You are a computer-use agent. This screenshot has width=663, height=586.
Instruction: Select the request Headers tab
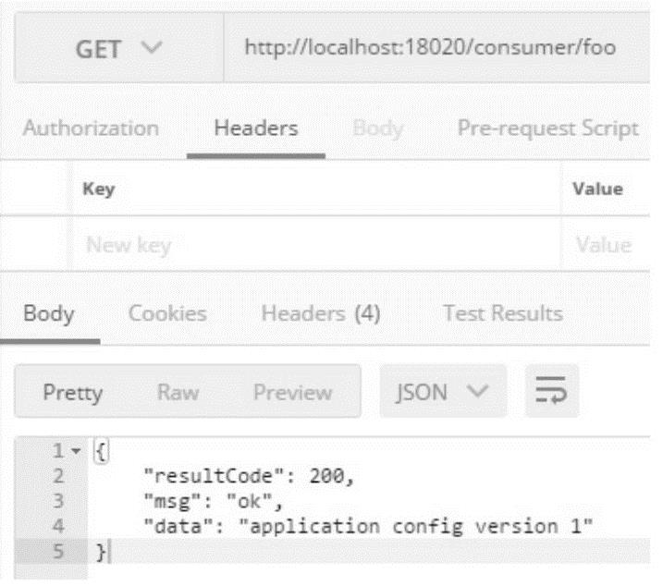pos(256,128)
